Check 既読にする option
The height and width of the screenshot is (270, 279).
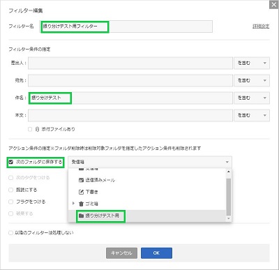[10, 190]
